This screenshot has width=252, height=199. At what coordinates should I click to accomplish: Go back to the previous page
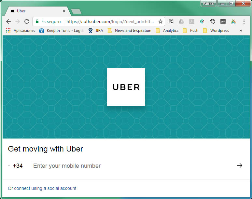pyautogui.click(x=8, y=21)
